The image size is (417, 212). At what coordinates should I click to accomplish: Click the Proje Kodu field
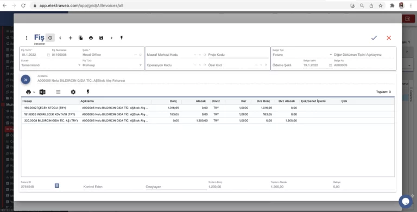click(238, 55)
